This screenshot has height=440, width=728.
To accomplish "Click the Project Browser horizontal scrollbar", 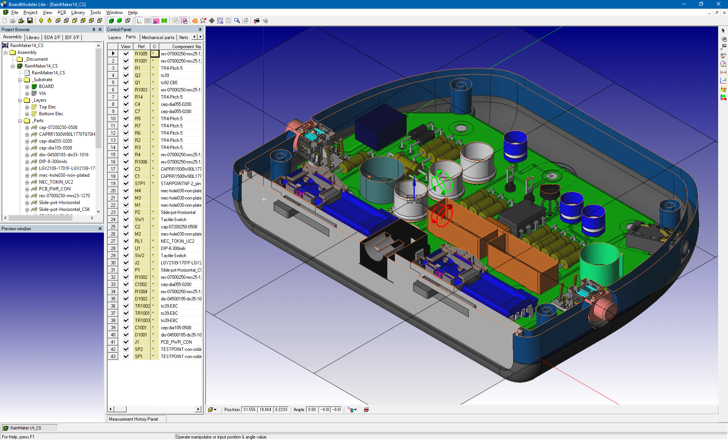I will [49, 218].
